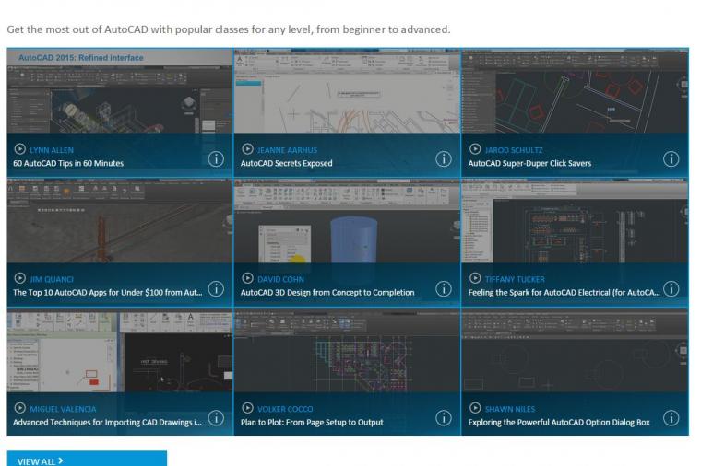701x466 pixels.
Task: Open Jim Quanci's instructor name link
Action: [x=52, y=279]
